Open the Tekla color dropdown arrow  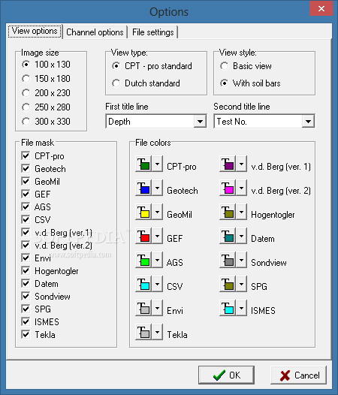coord(157,332)
